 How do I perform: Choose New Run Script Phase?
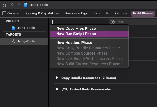tap(89, 34)
